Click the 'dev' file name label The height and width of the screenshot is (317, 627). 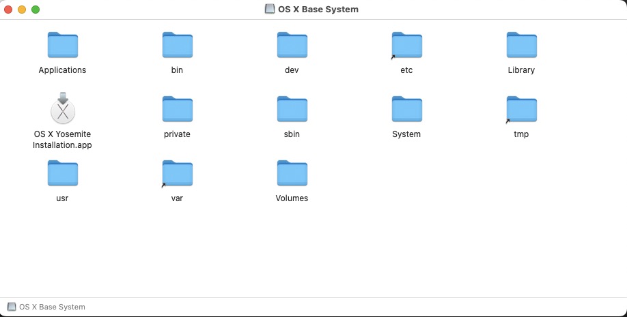coord(292,70)
